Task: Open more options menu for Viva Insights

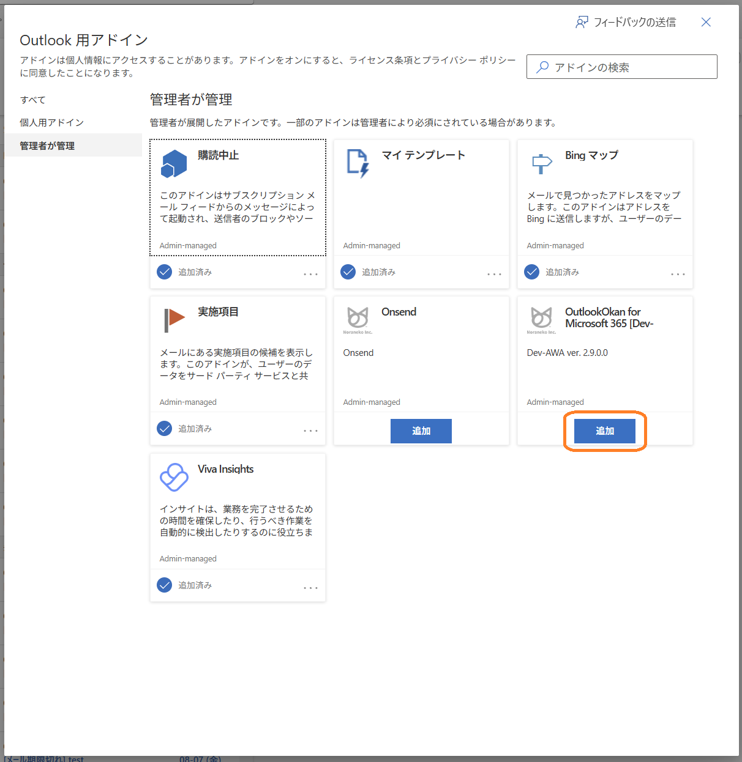Action: coord(311,588)
